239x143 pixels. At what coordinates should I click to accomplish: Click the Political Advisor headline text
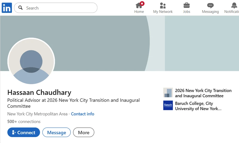(73, 103)
